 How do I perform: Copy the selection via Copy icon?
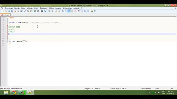click(x=28, y=11)
